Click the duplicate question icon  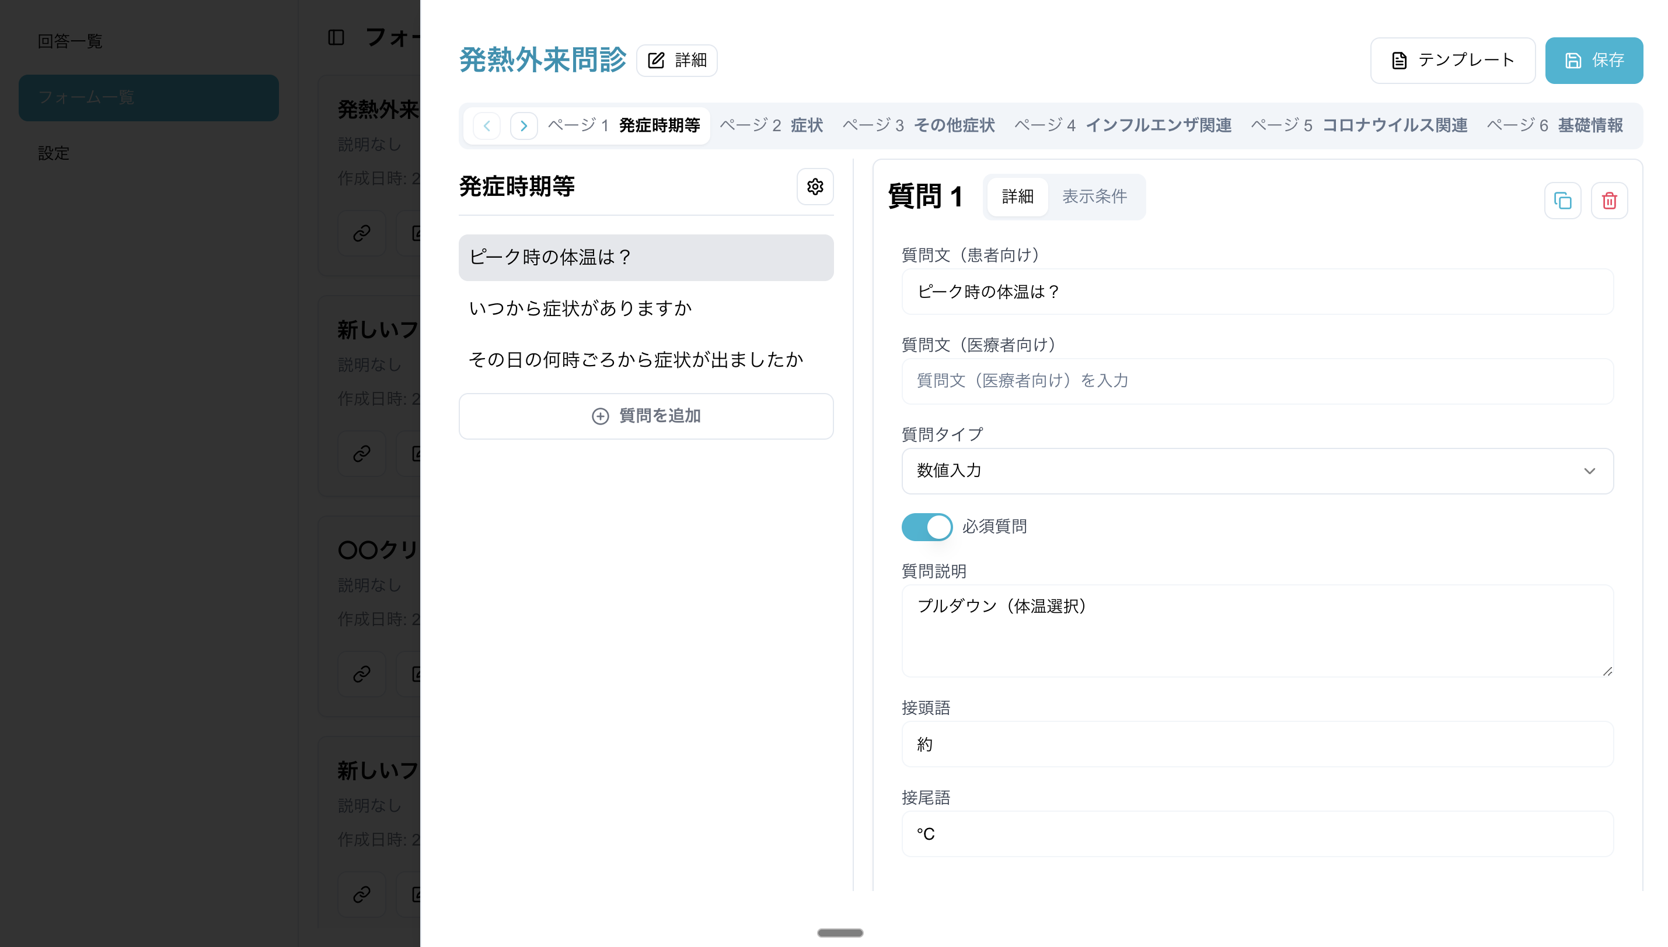click(x=1562, y=201)
